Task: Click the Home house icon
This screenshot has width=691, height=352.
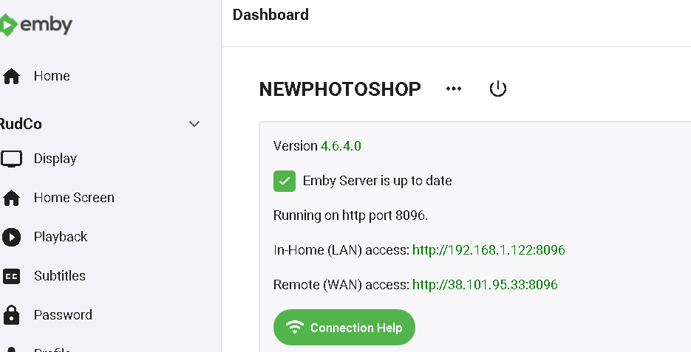Action: tap(11, 76)
